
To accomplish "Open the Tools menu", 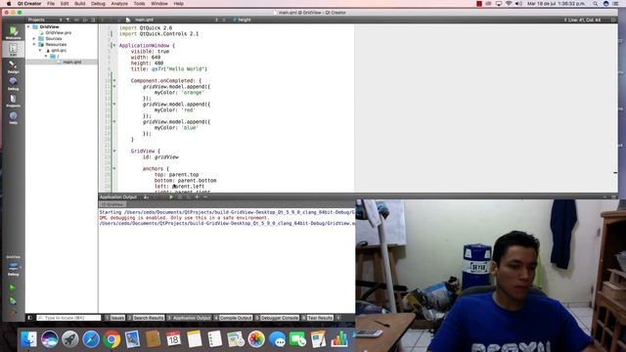I will 139,4.
